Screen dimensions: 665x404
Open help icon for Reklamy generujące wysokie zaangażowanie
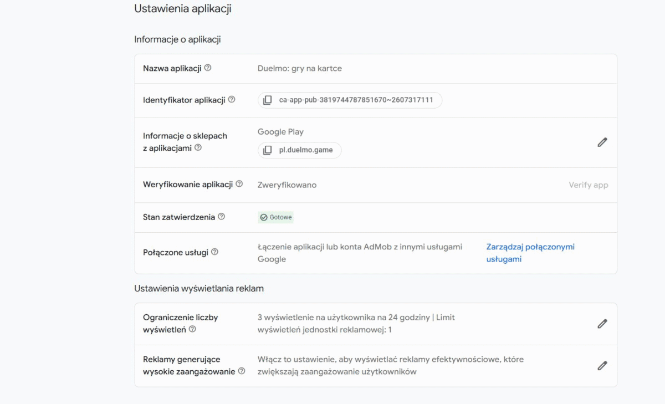pyautogui.click(x=242, y=371)
